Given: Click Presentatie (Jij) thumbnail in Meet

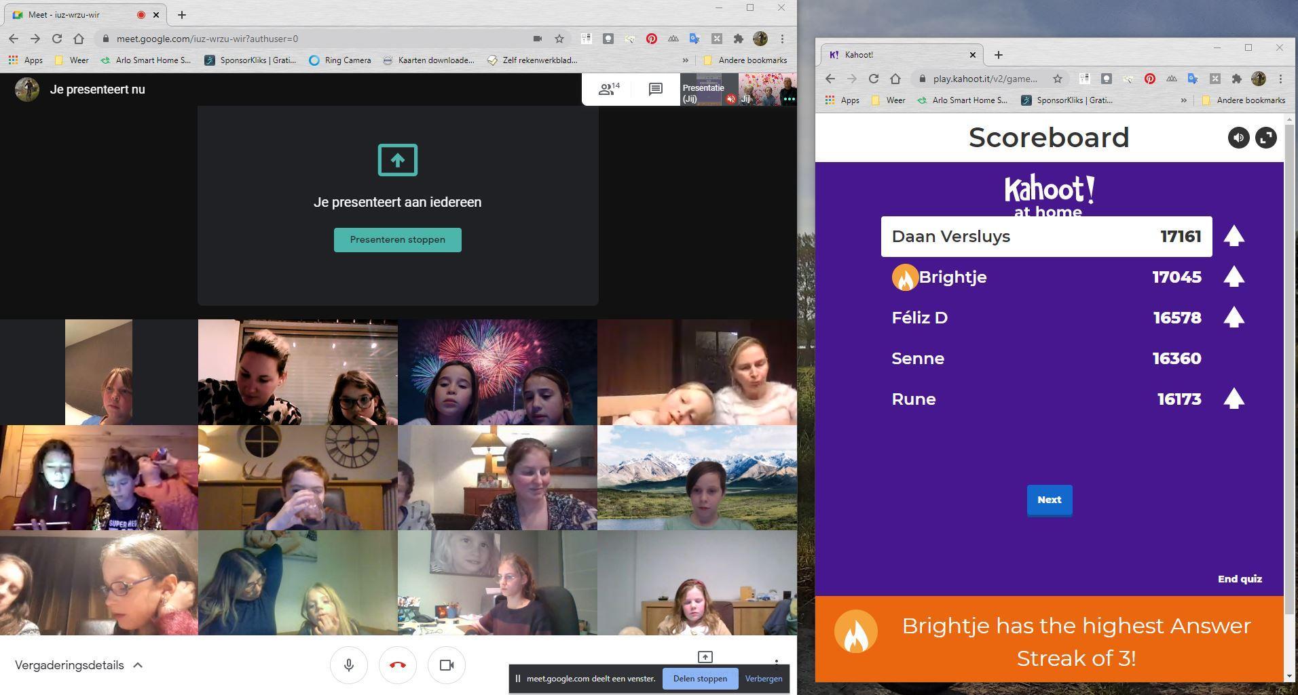Looking at the screenshot, I should pos(709,90).
